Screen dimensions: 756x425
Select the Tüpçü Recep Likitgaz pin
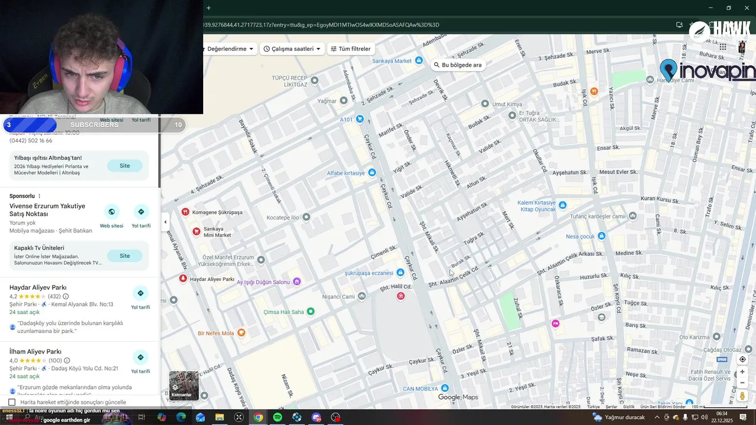point(315,80)
